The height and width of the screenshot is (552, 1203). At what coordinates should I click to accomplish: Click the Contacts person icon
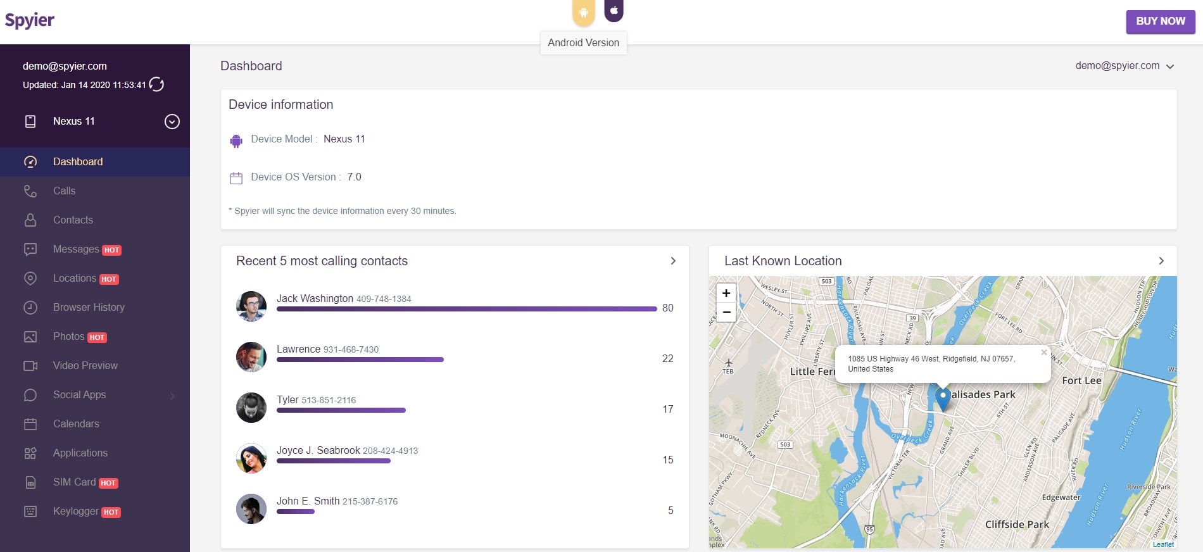30,220
